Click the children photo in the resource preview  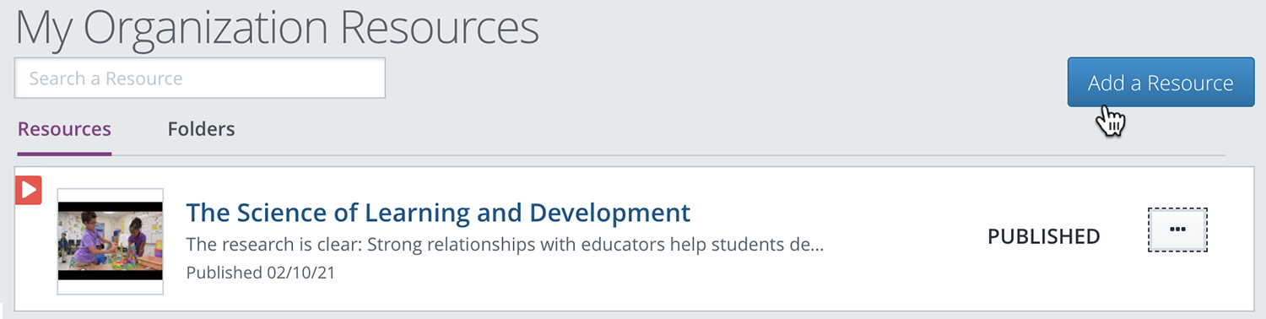coord(110,241)
